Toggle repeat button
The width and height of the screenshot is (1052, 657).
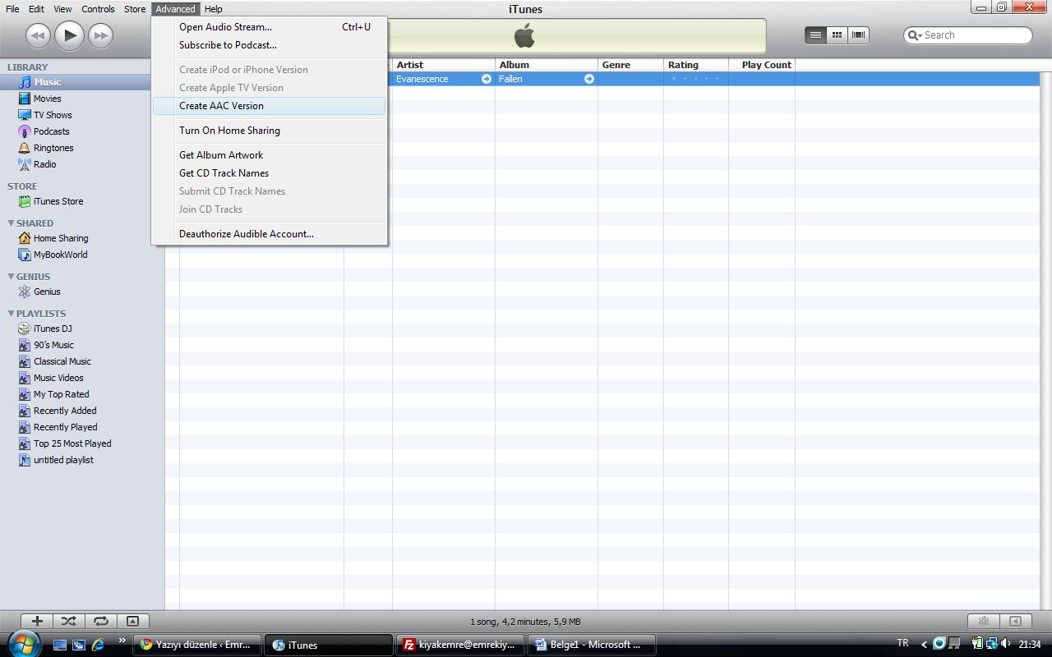[x=101, y=622]
